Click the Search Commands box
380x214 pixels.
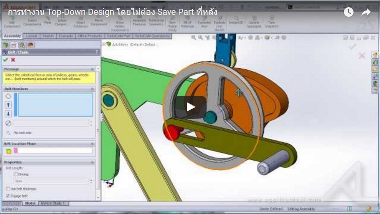[x=314, y=7]
